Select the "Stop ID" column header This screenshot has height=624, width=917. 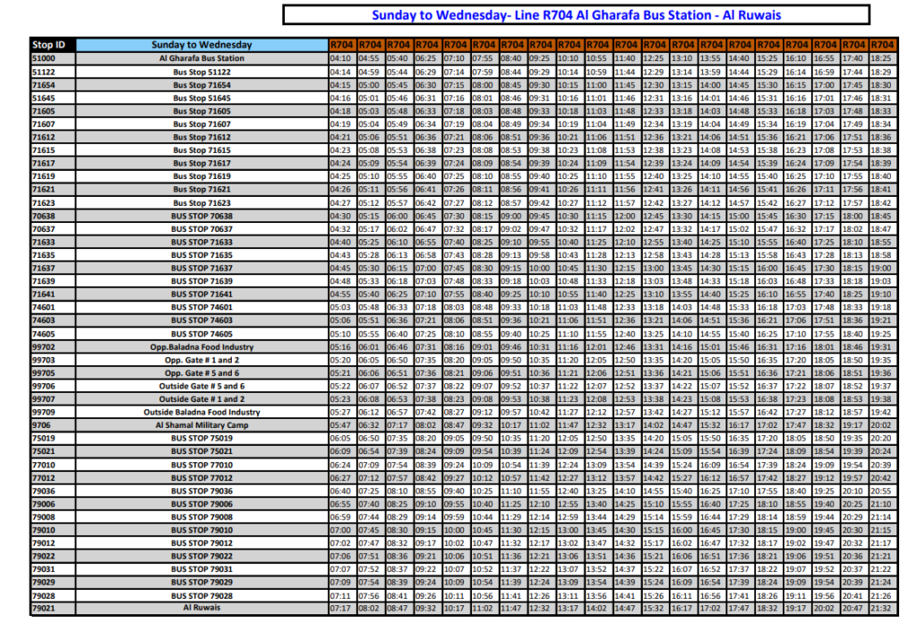52,45
